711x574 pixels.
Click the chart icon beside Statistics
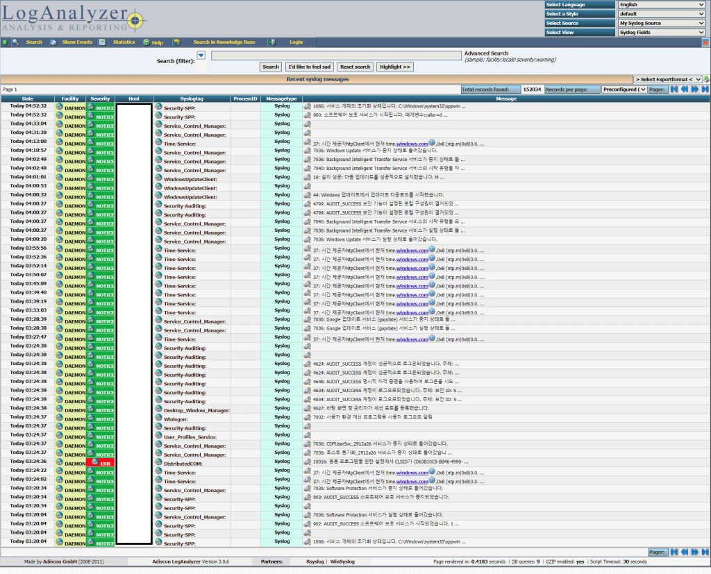point(102,42)
